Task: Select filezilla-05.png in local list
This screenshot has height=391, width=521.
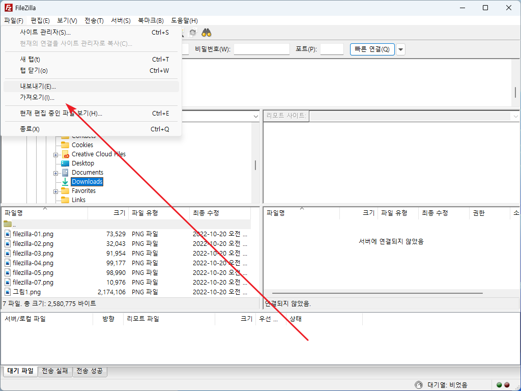Action: pos(33,273)
